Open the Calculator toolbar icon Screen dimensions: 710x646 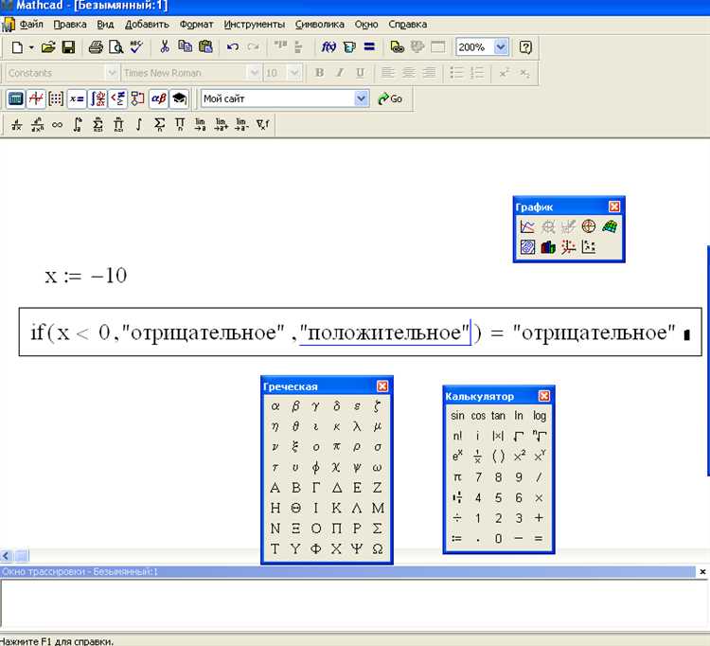pos(16,99)
